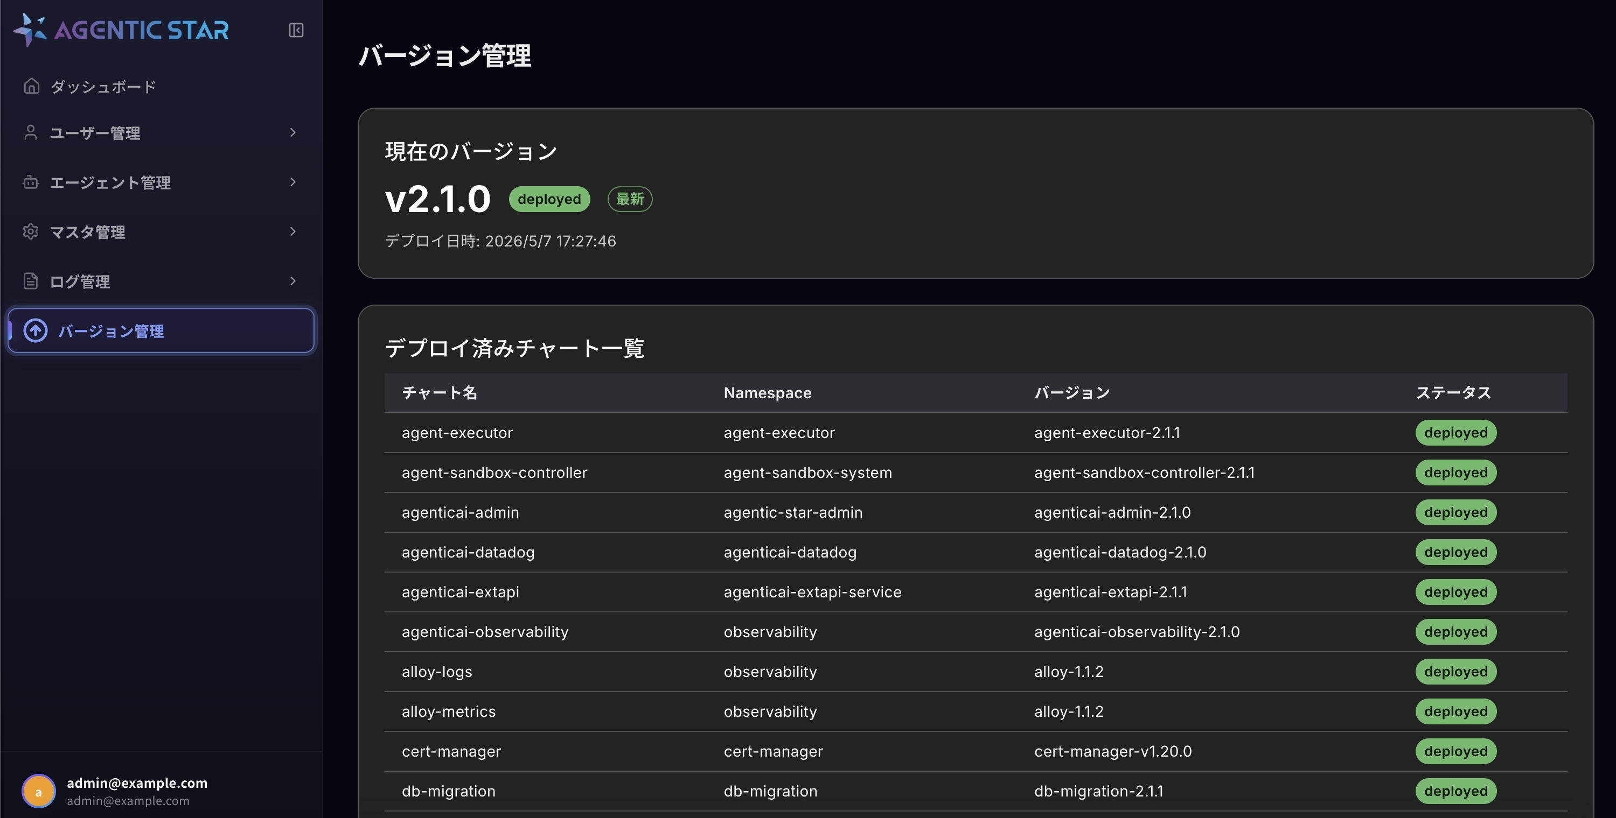Click the master management gear icon
Image resolution: width=1616 pixels, height=818 pixels.
click(31, 231)
